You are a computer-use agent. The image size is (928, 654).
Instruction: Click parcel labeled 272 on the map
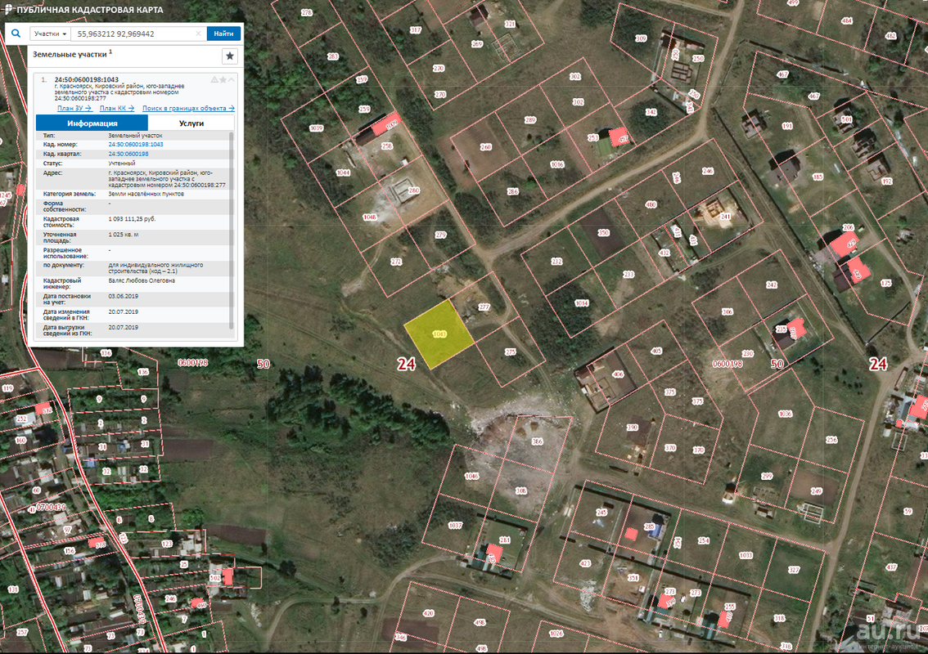click(x=396, y=262)
